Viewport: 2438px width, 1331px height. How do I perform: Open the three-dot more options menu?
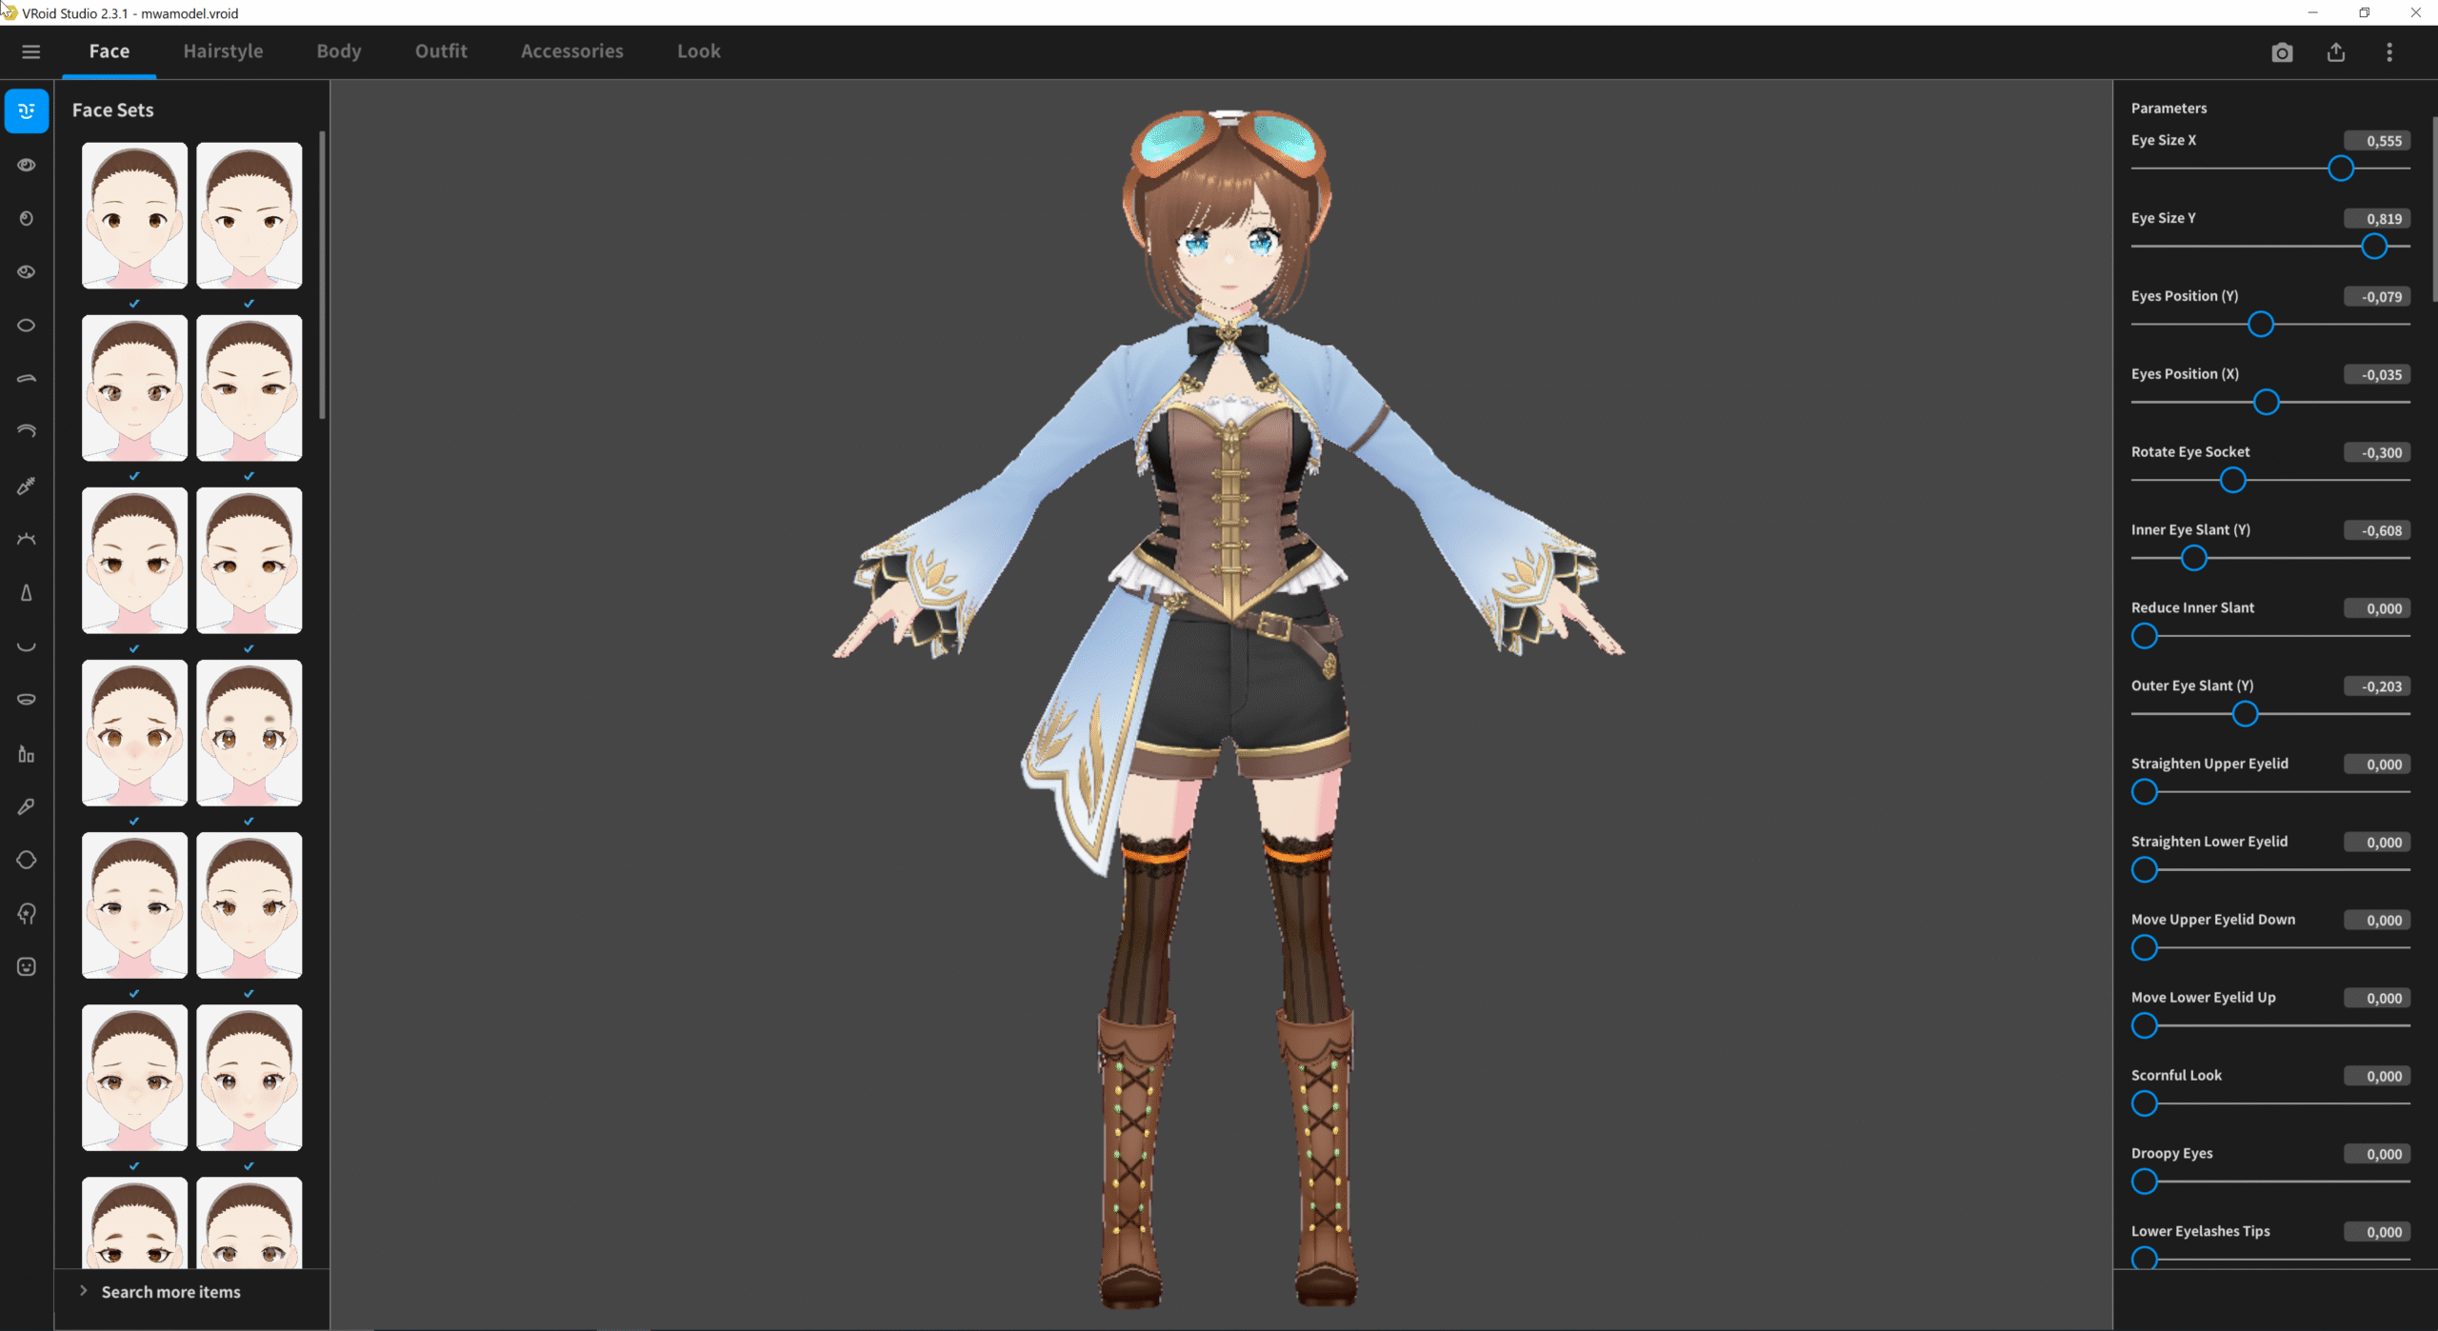pos(2389,52)
